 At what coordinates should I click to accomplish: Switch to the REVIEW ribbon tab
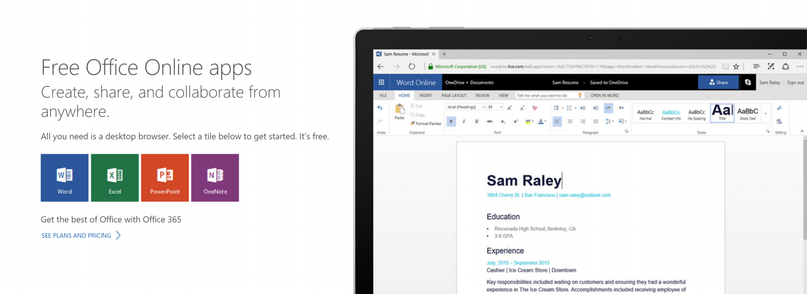point(482,95)
